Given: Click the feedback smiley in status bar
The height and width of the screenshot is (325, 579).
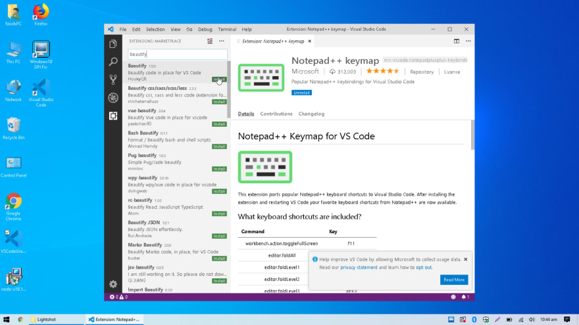Looking at the screenshot, I should click(453, 297).
